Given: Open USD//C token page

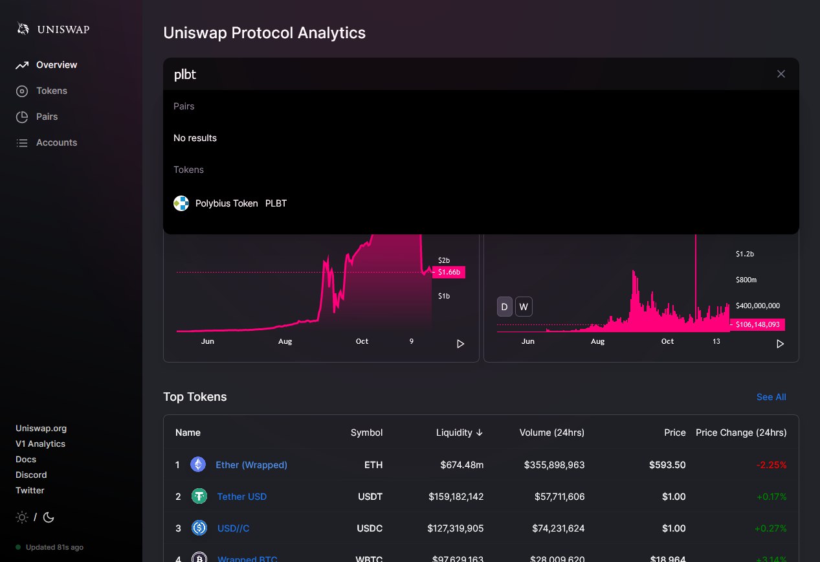Looking at the screenshot, I should [233, 528].
